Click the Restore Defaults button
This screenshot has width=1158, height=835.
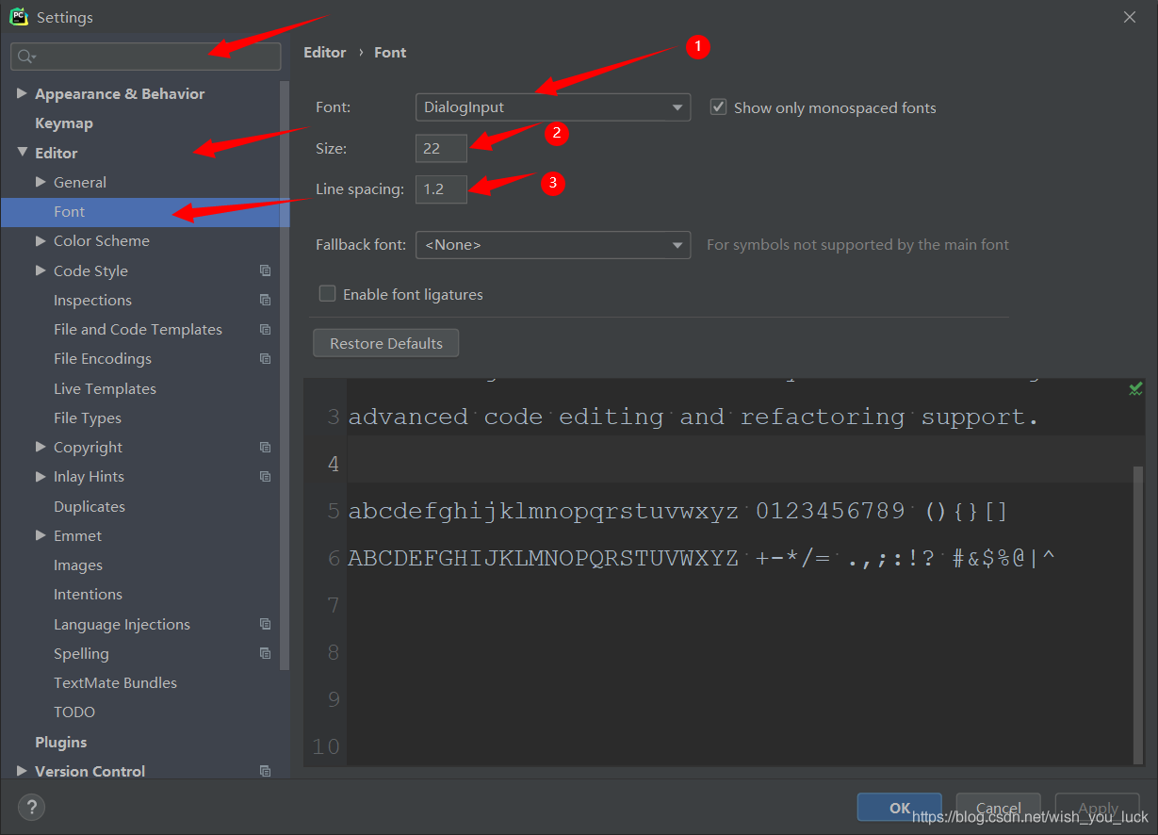pyautogui.click(x=385, y=343)
